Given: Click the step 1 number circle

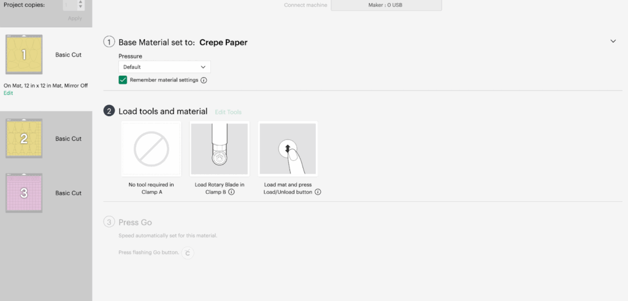Looking at the screenshot, I should tap(109, 42).
